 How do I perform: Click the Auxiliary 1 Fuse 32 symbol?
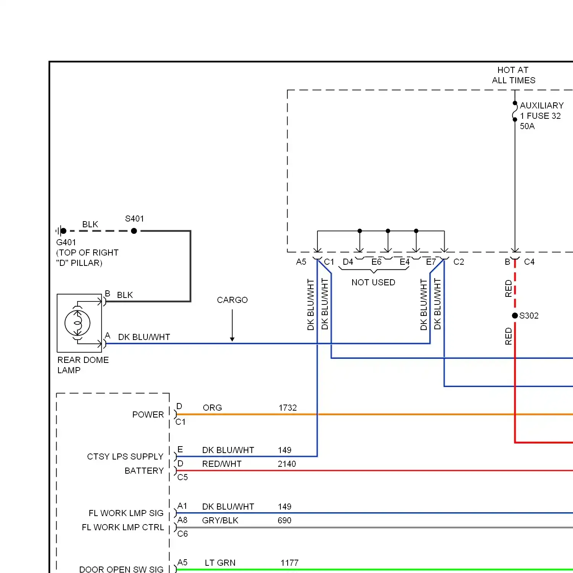point(515,111)
